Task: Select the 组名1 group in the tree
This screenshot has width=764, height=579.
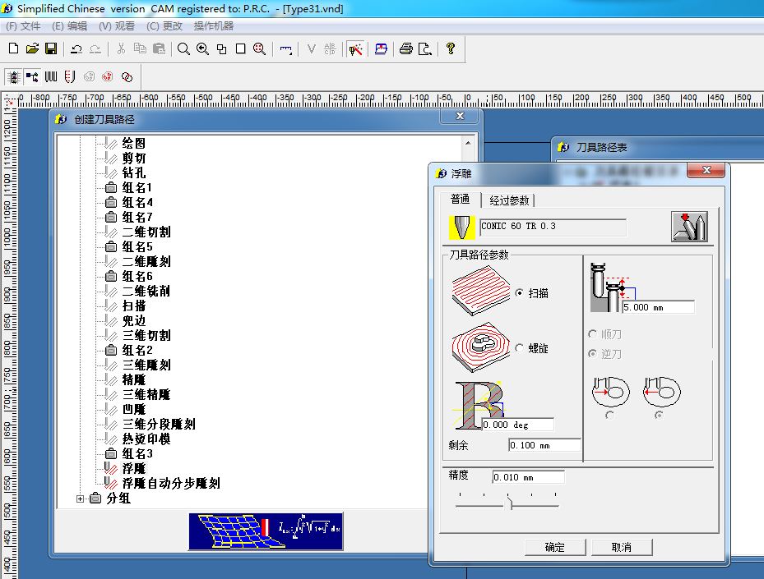Action: pos(137,187)
